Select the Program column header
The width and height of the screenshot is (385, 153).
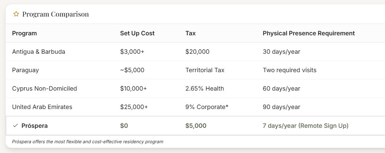[25, 33]
